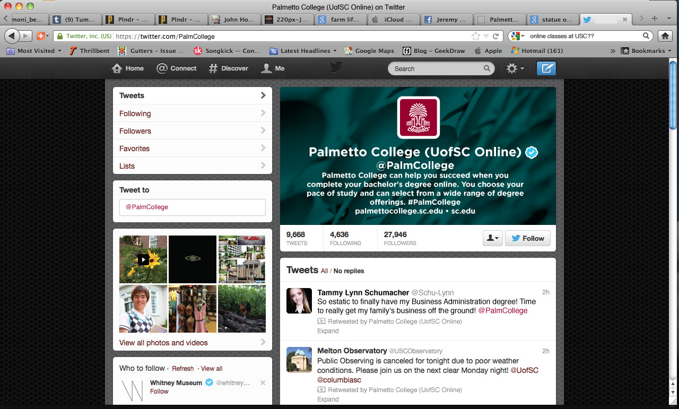Screen dimensions: 679x409
Task: Open the rooster on log photo thumbnail
Action: [242, 309]
